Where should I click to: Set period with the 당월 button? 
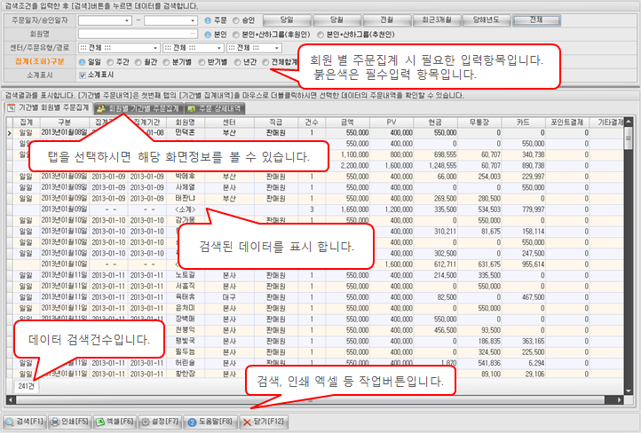[336, 20]
